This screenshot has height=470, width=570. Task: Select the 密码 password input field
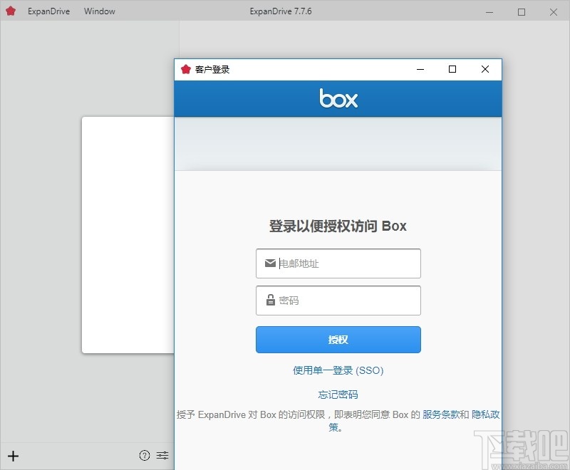point(338,301)
